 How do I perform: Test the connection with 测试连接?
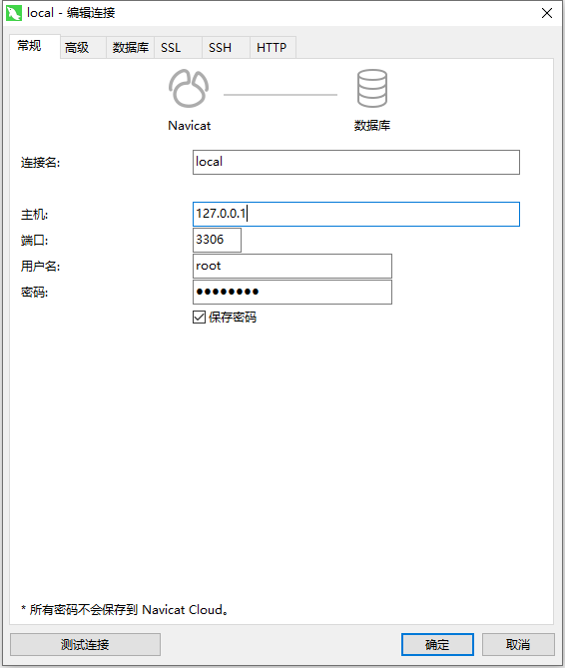coord(85,644)
